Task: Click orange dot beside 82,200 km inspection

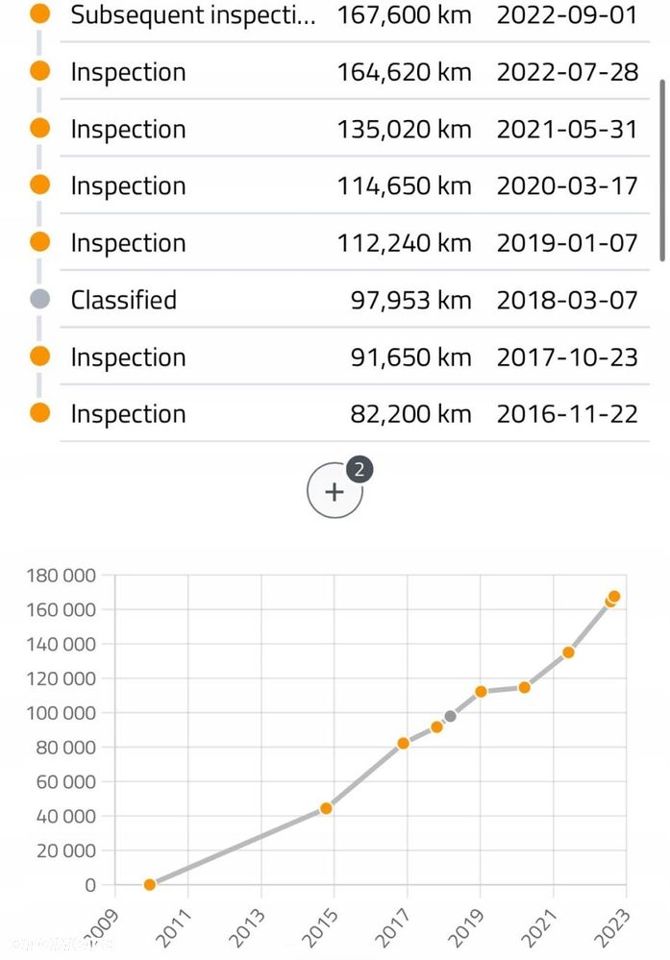Action: click(39, 413)
